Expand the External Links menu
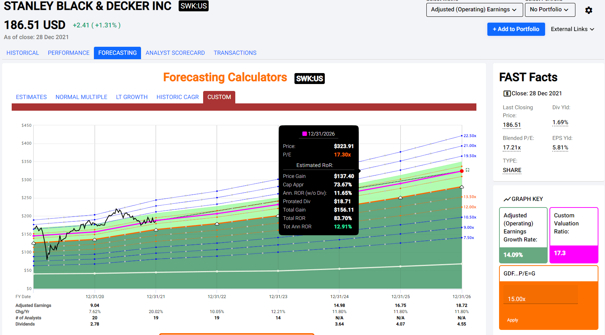The height and width of the screenshot is (335, 605). pos(572,29)
